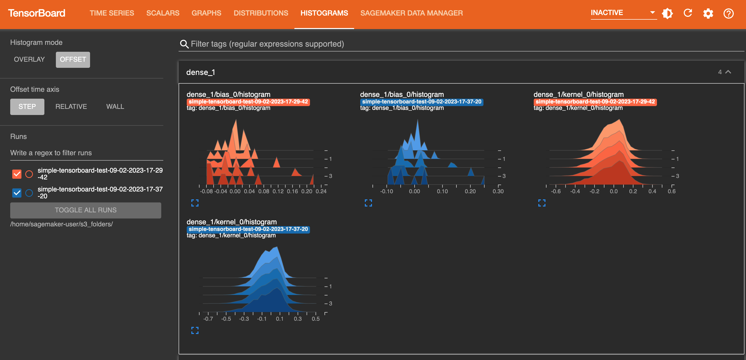Open TensorBoard settings gear icon
Screen dimensions: 746x360
[708, 13]
